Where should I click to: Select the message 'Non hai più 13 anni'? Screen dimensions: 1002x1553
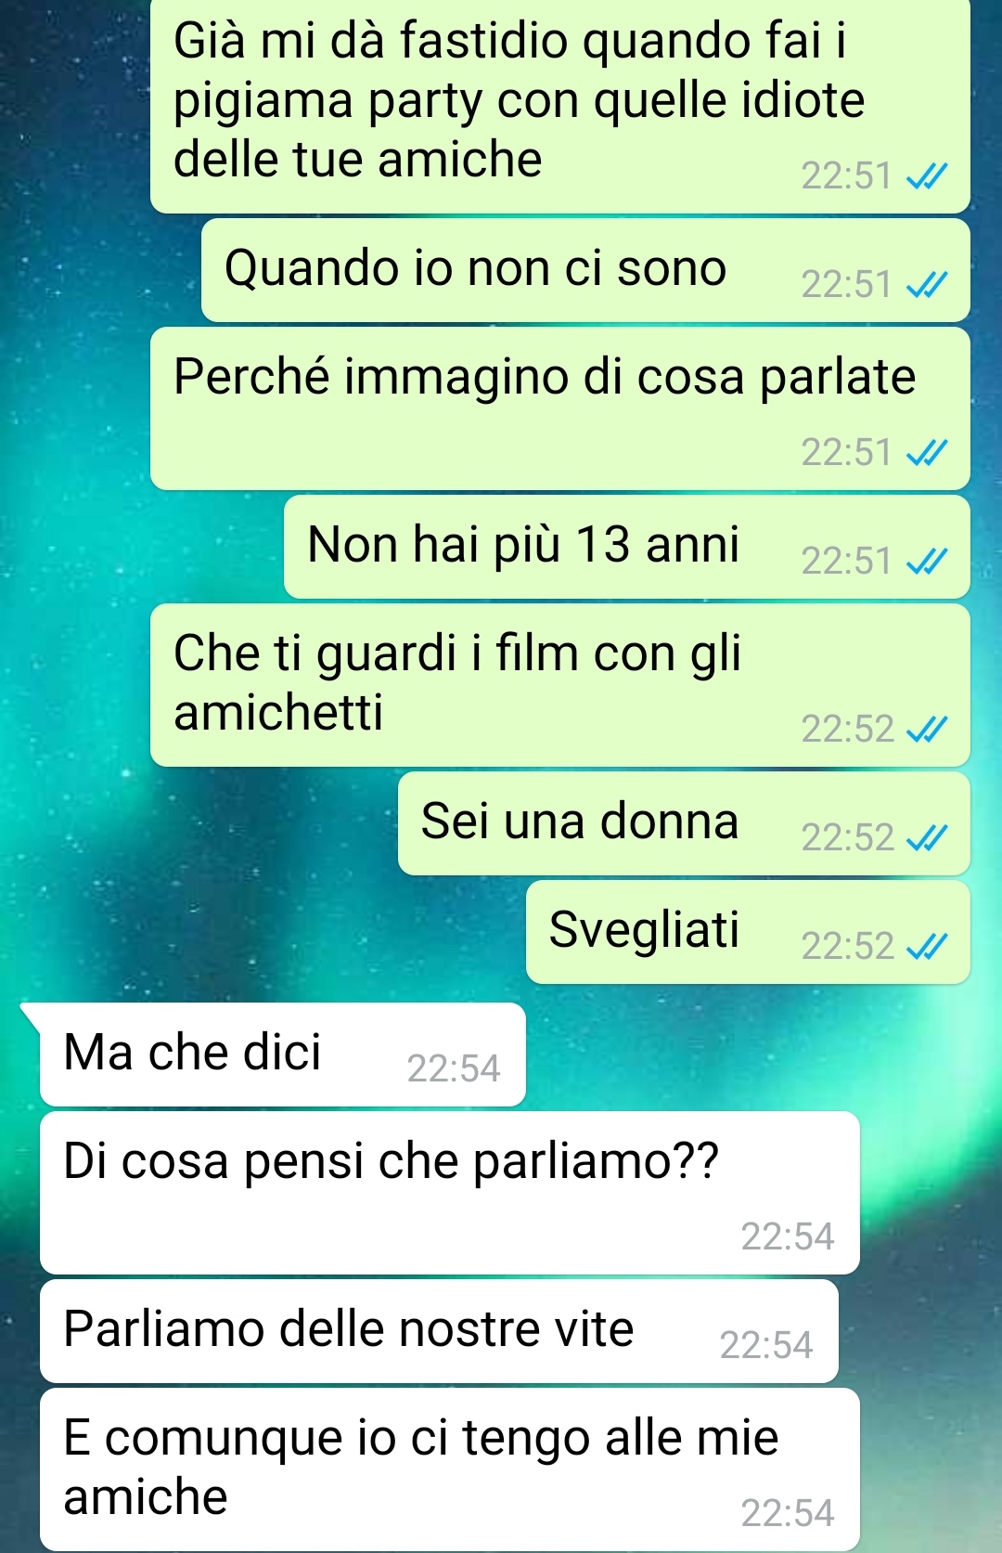coord(627,547)
